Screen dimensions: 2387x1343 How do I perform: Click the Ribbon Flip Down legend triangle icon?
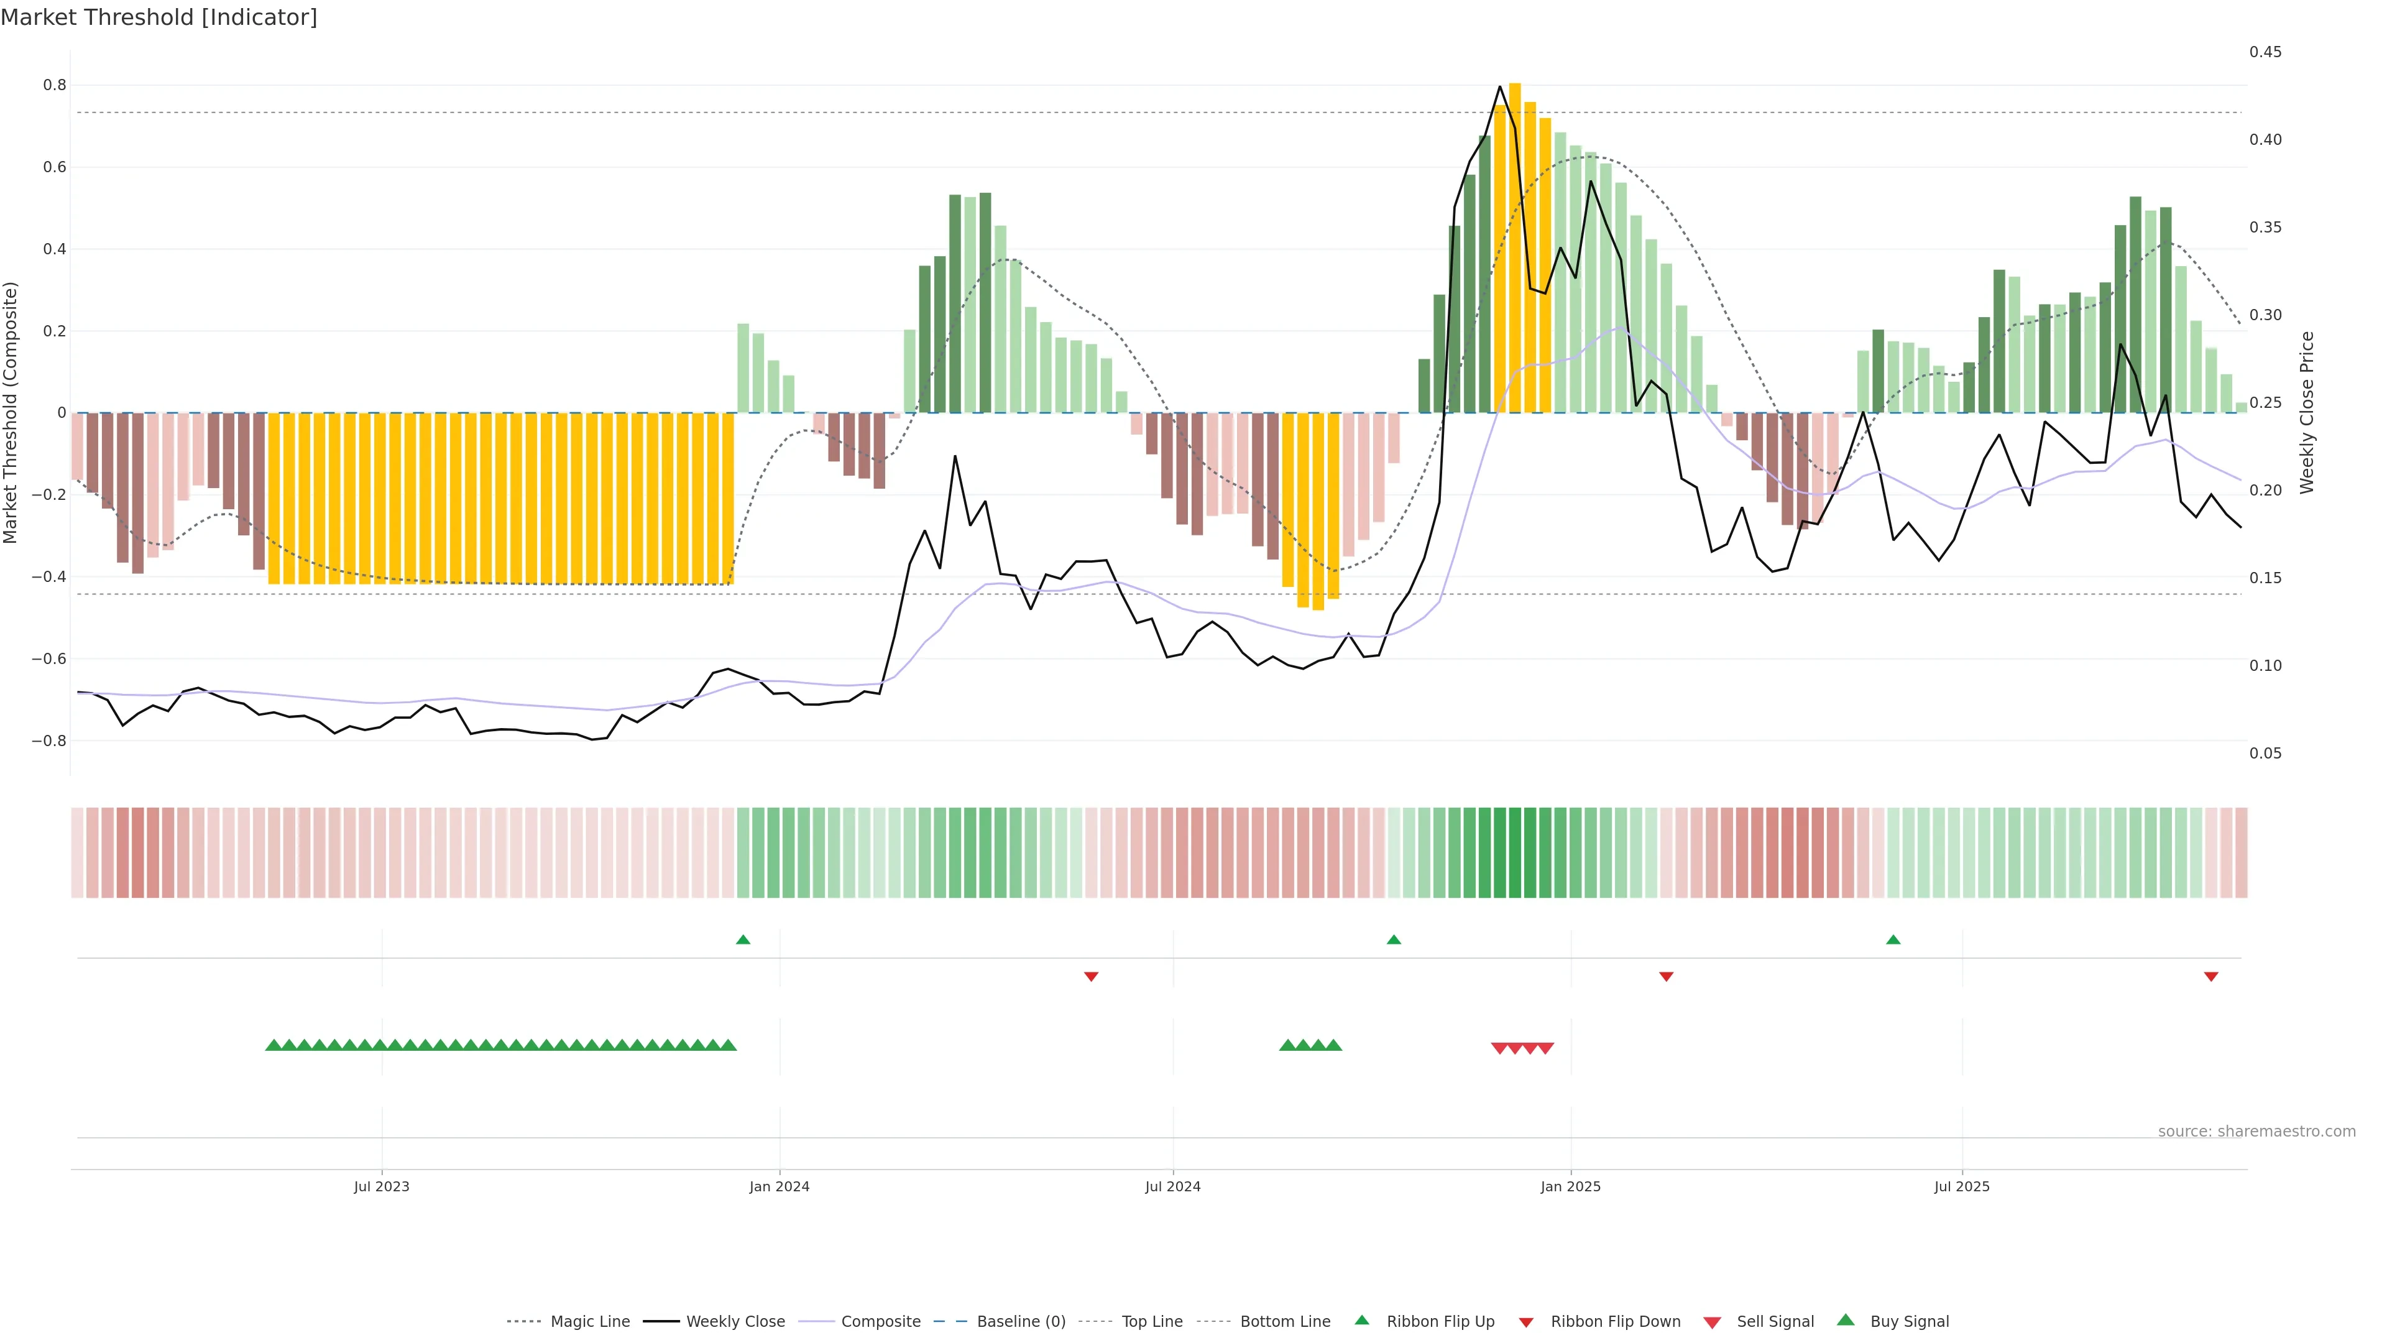point(1526,1322)
